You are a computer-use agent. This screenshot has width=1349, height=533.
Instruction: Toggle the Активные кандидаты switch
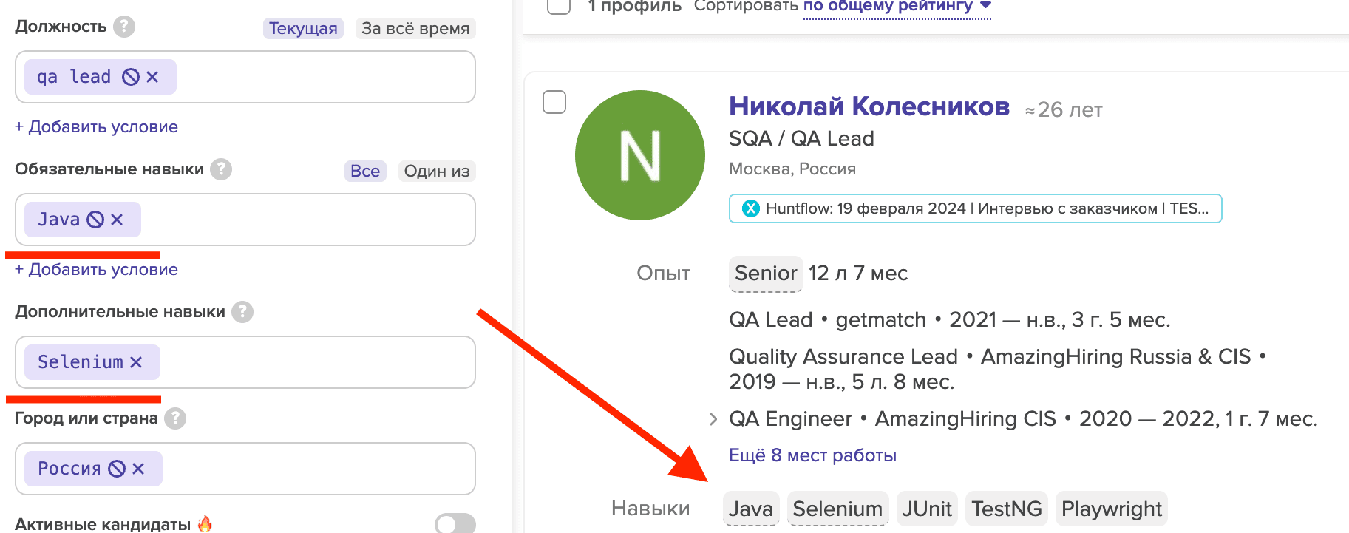(455, 524)
